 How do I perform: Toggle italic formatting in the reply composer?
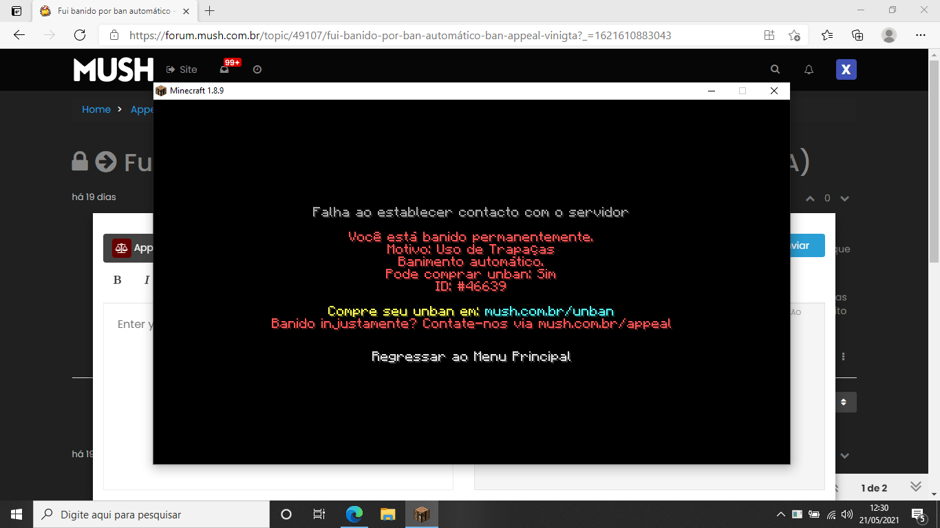point(146,280)
